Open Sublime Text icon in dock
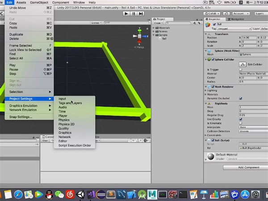The height and width of the screenshot is (201, 268). (x=111, y=194)
